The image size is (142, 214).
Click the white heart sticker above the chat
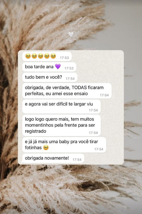tap(71, 35)
